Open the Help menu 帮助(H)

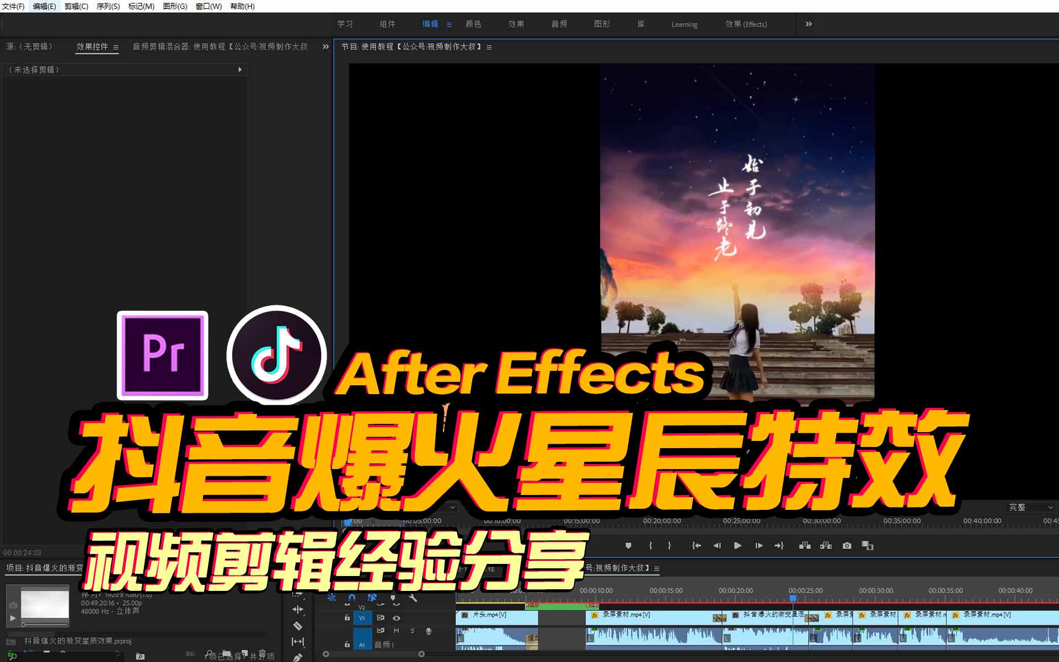tap(242, 6)
